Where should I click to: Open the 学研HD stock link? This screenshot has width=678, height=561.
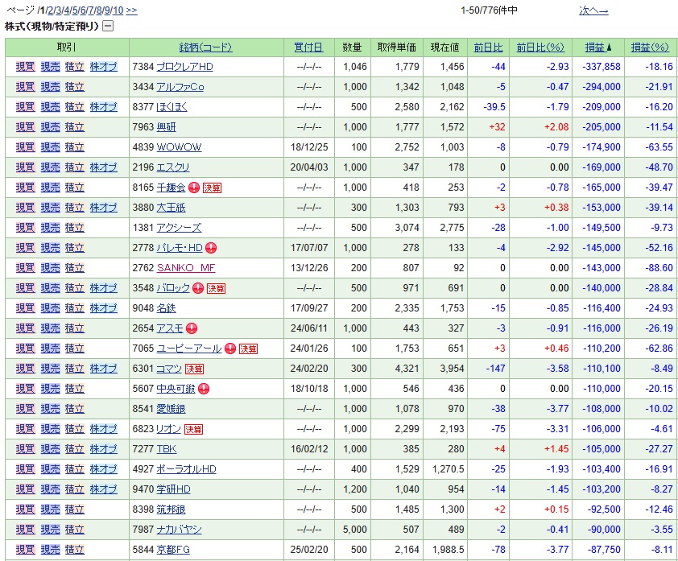click(x=173, y=489)
